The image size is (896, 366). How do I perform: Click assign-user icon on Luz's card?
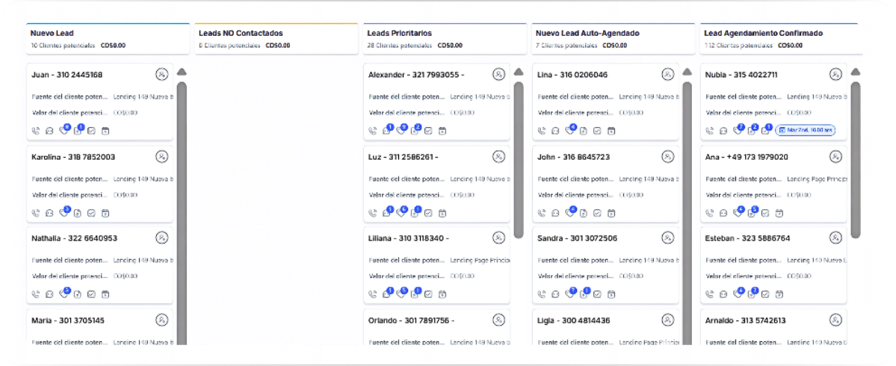(499, 156)
